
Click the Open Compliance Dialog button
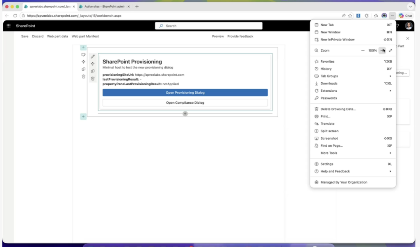coord(185,102)
